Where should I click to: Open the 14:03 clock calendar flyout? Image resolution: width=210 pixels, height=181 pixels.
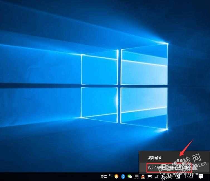[x=189, y=177]
